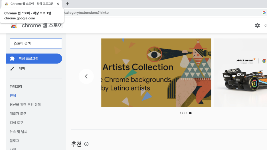
Task: Click the address bar URL text
Action: click(x=86, y=13)
